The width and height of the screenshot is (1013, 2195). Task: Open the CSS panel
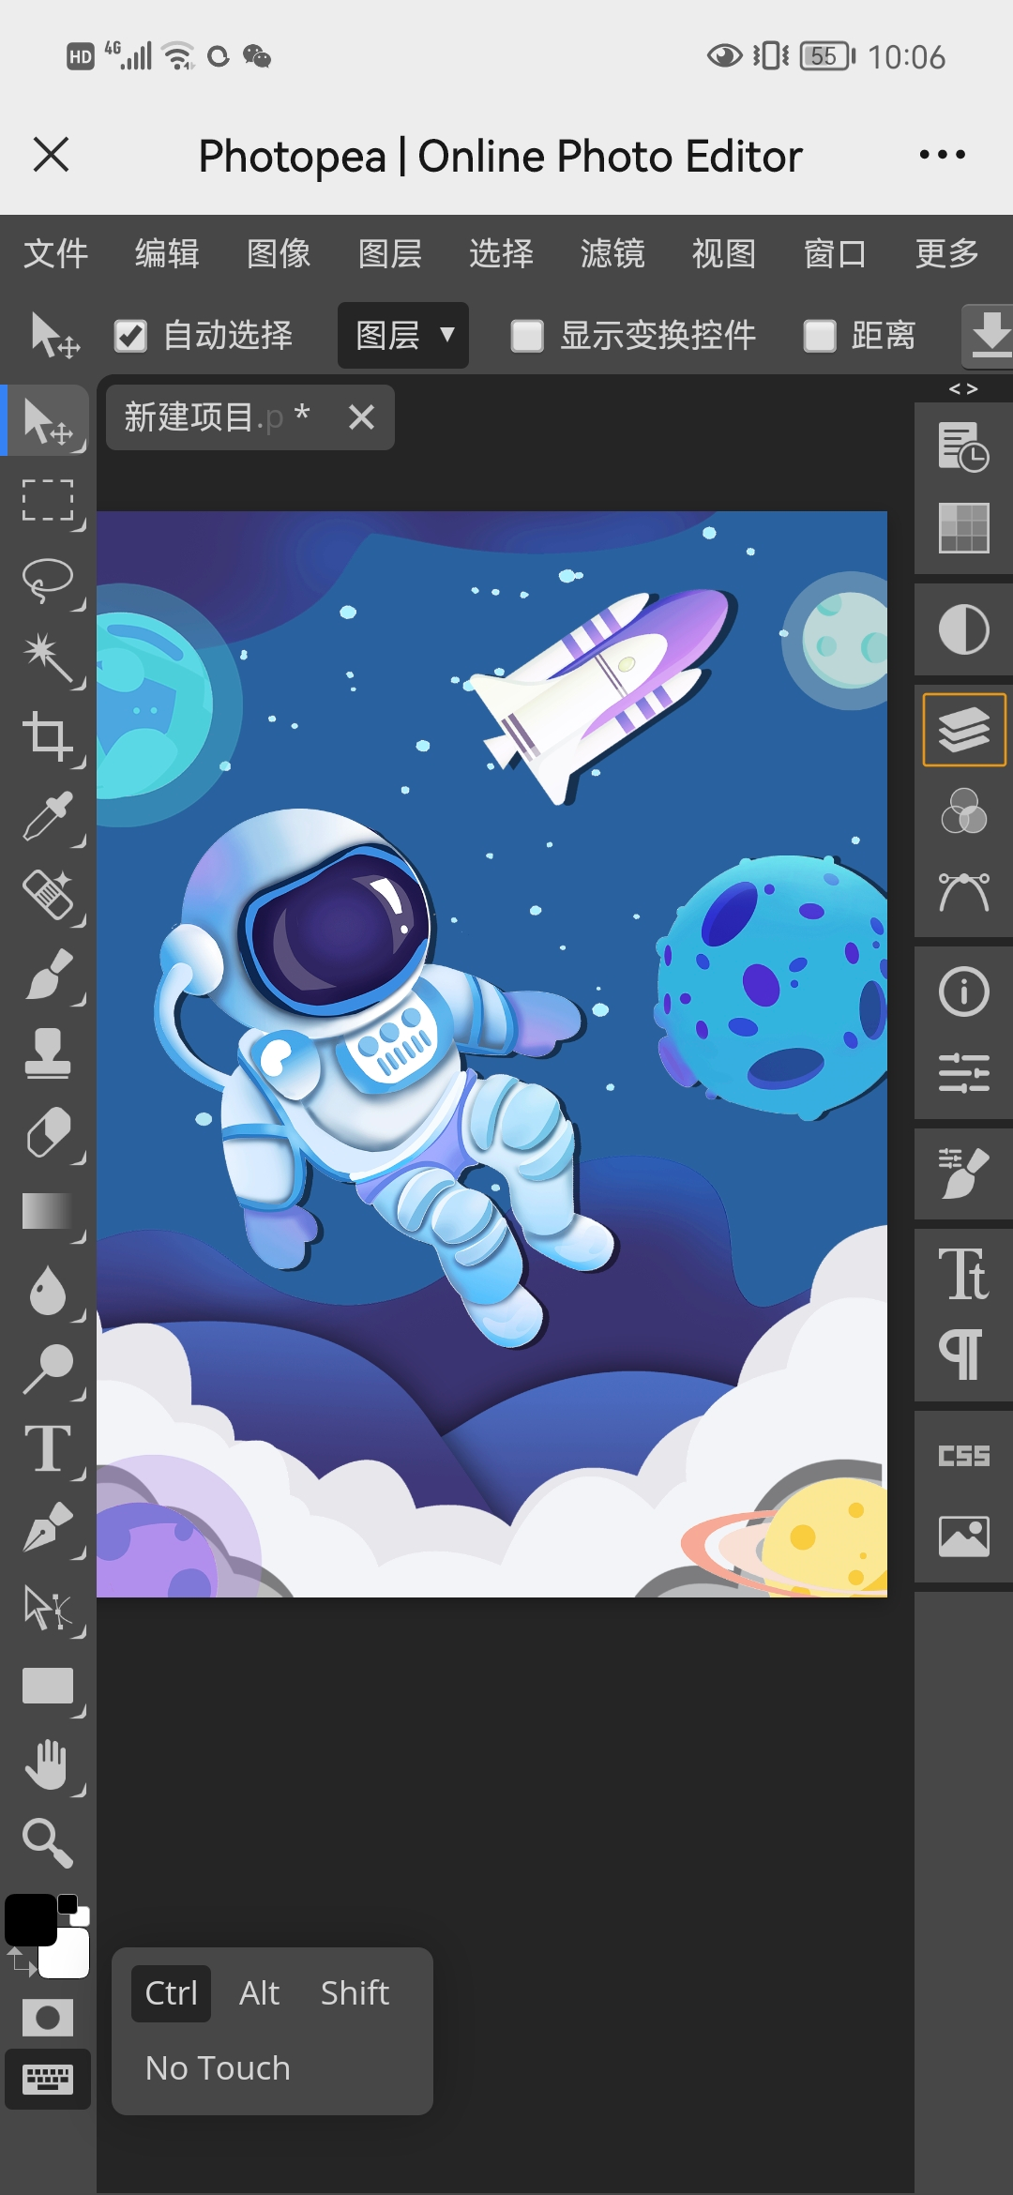tap(963, 1456)
